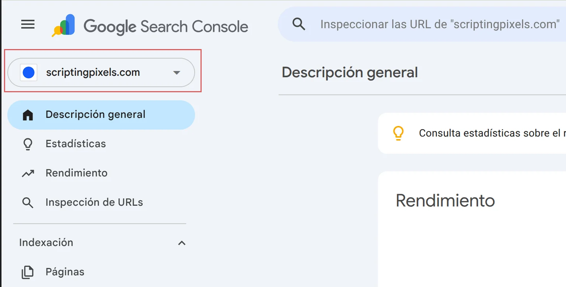Open the Consulta estadísticas banner text
This screenshot has width=566, height=287.
click(x=492, y=133)
